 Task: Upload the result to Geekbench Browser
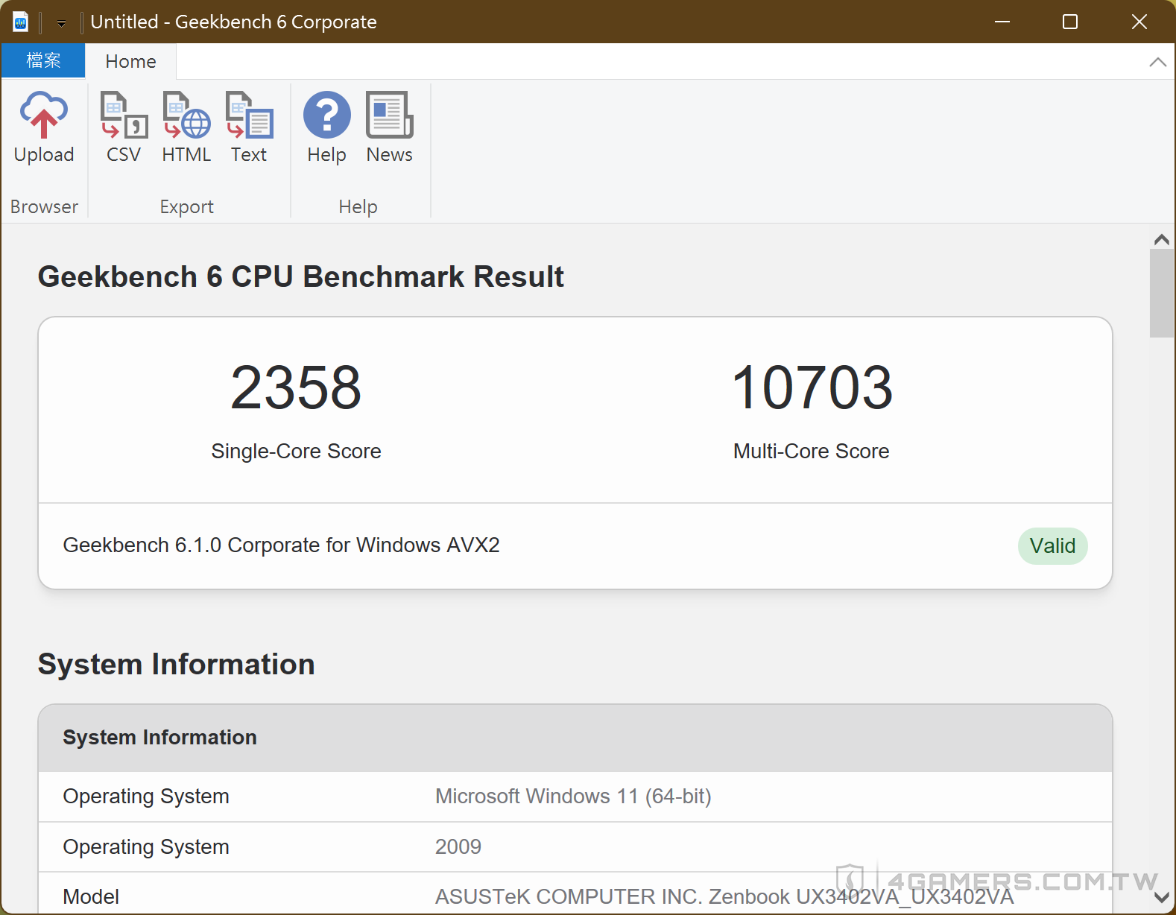tap(44, 127)
